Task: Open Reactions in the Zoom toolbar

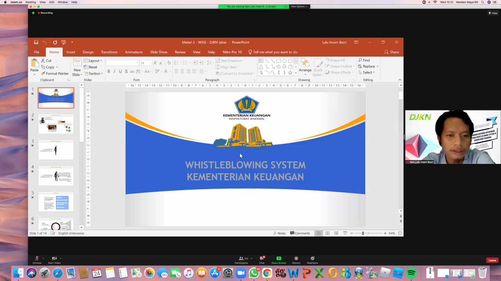Action: (x=312, y=260)
